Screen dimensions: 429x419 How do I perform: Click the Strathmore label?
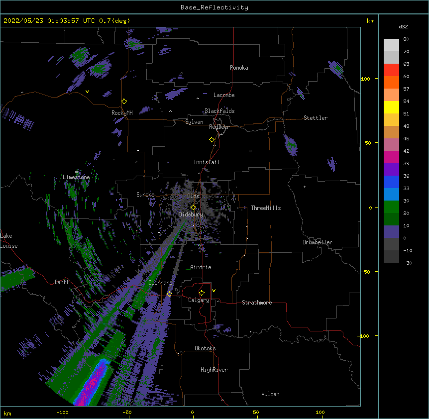click(x=257, y=303)
